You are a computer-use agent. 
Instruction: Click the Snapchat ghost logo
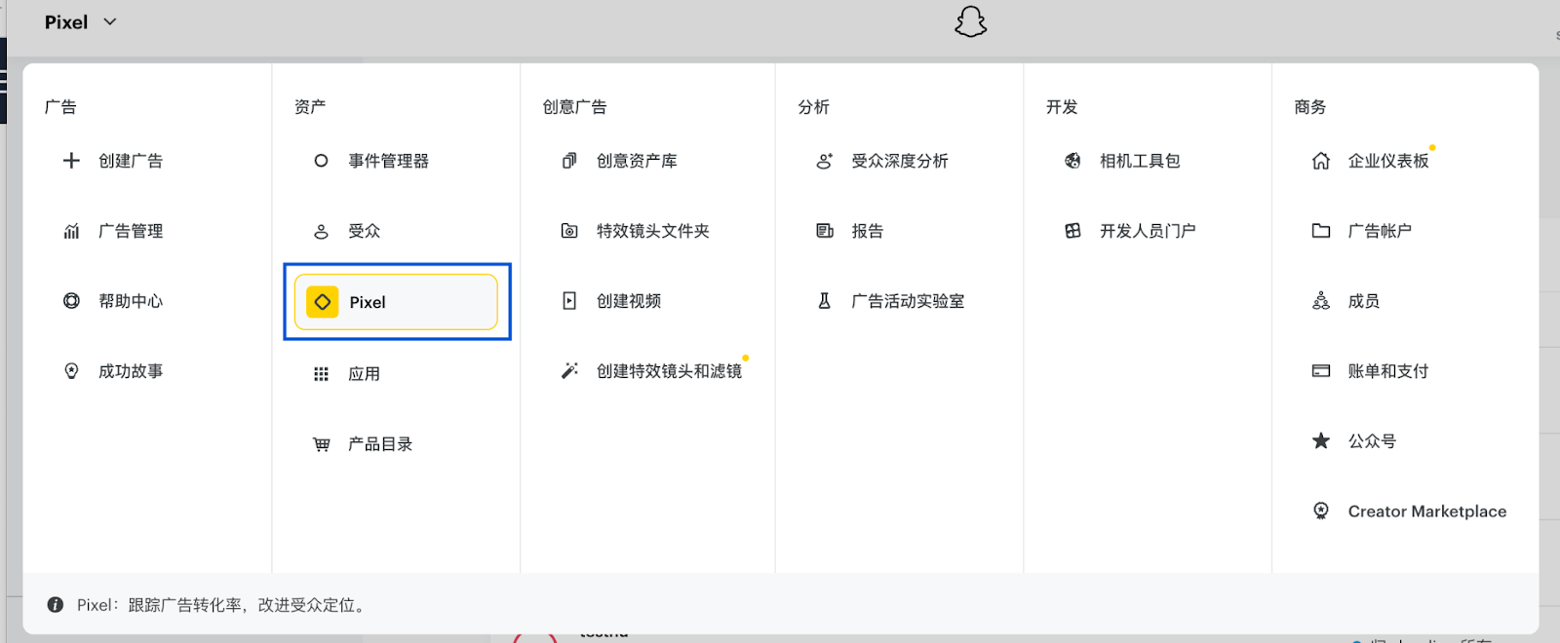(970, 22)
